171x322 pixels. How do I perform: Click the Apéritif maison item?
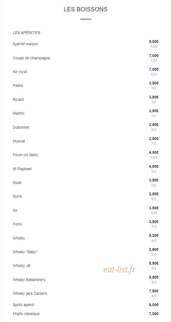coord(25,44)
